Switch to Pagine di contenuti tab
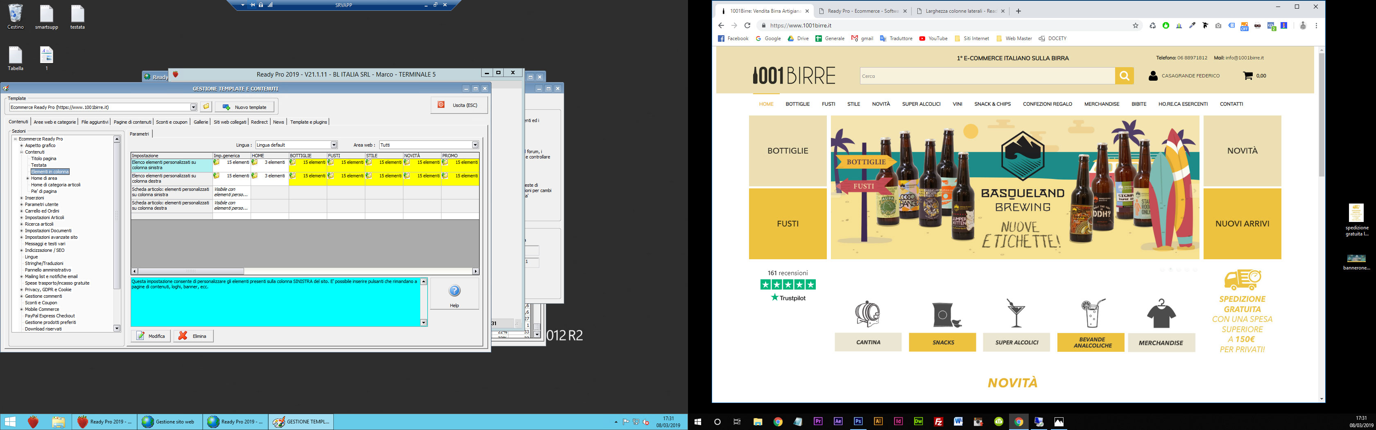Viewport: 1376px width, 430px height. tap(132, 122)
